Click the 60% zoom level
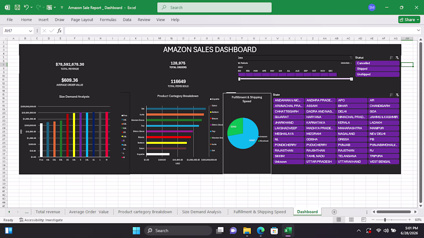This screenshot has width=424, height=238. coord(418,220)
